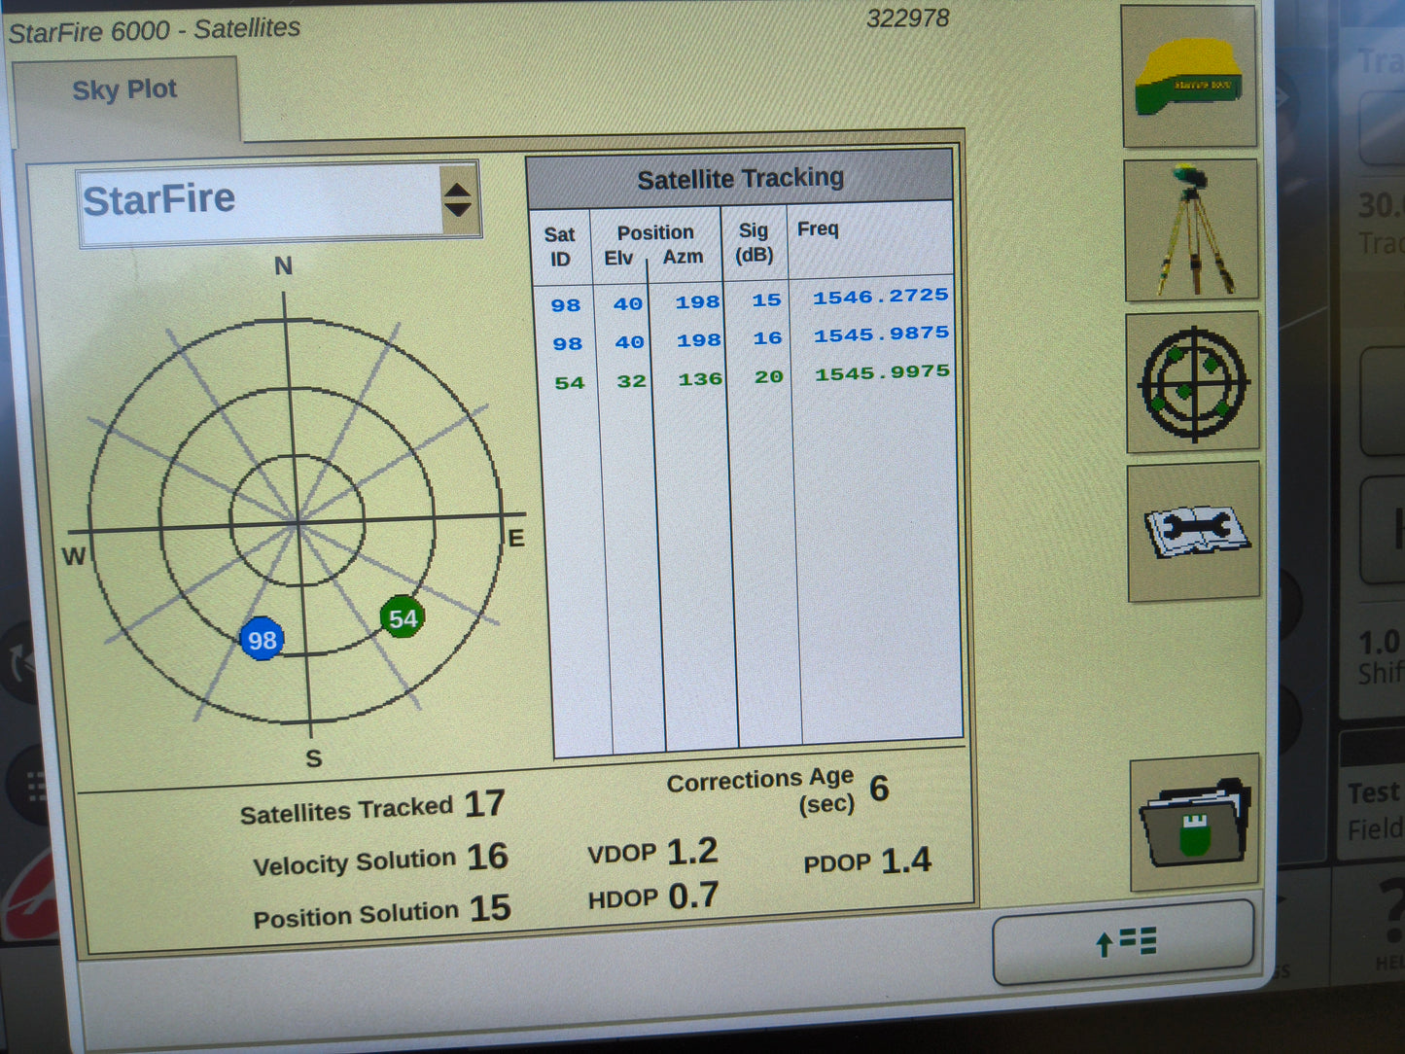
Task: Tap satellite 54 on the sky plot
Action: coord(402,618)
